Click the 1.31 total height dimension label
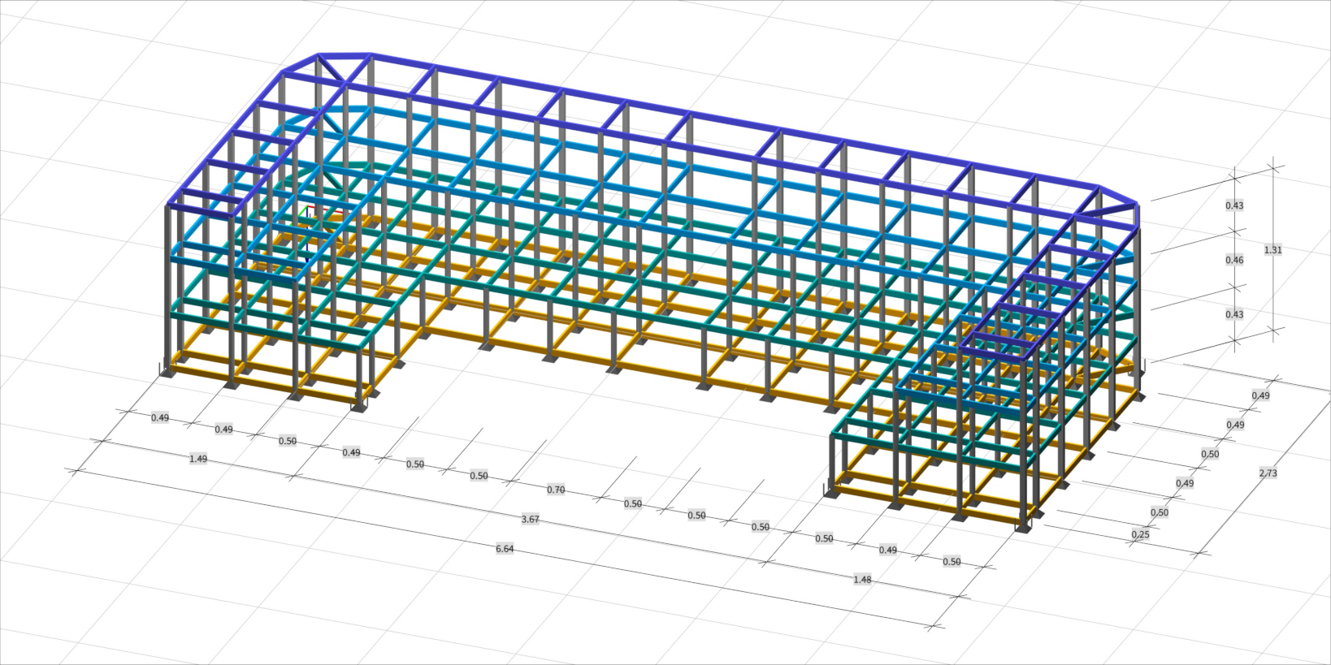Screen dimensions: 1331x665 (x=1272, y=250)
